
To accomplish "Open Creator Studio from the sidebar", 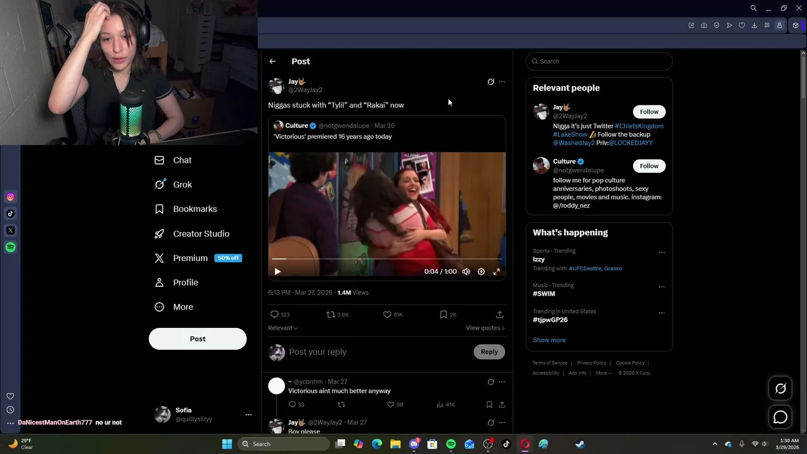I will pyautogui.click(x=192, y=233).
